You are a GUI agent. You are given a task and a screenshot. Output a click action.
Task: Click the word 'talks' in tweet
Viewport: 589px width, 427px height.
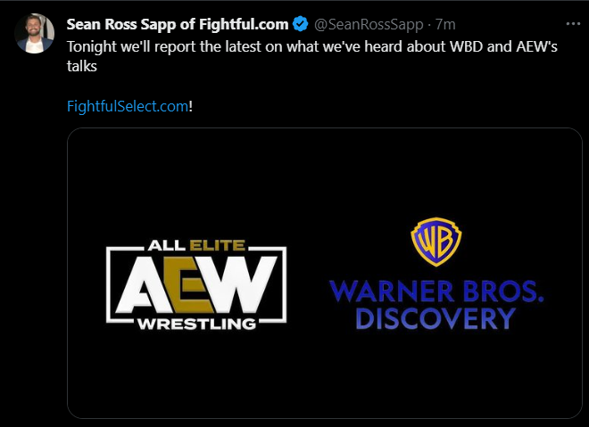[x=82, y=67]
